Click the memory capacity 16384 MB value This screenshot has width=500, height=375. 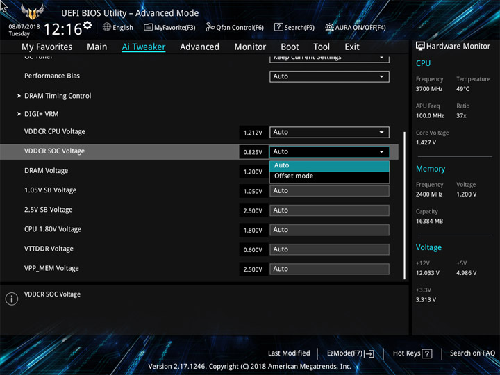tap(429, 222)
